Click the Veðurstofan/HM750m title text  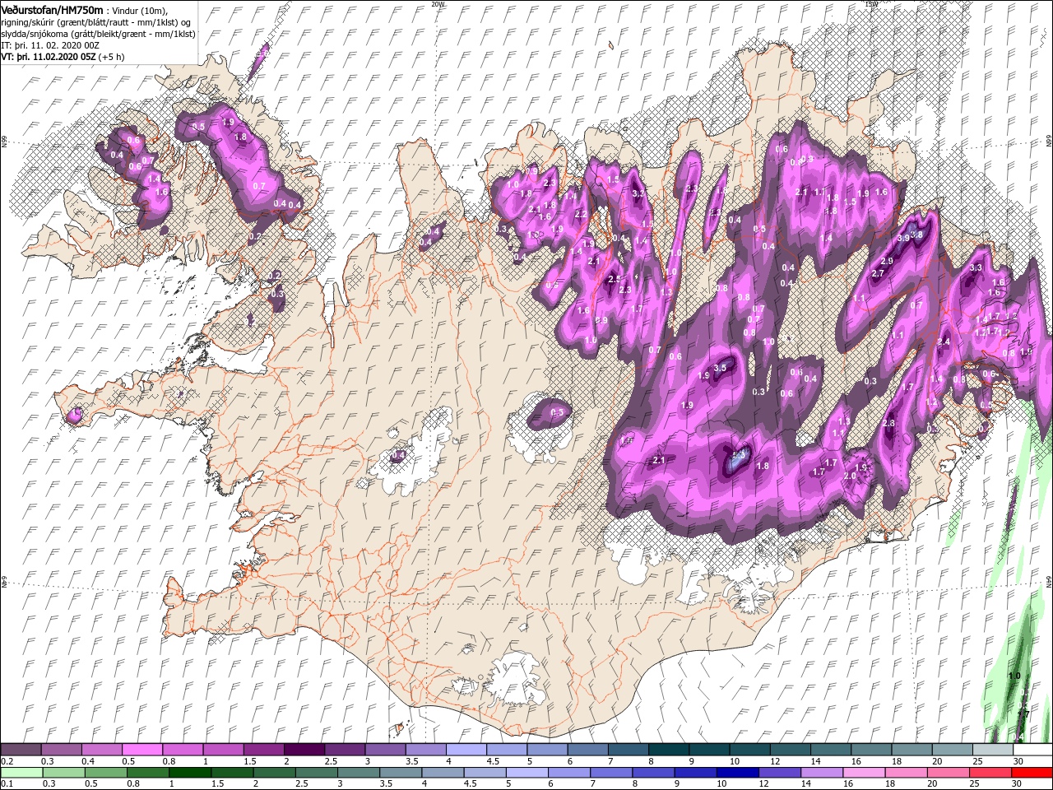pyautogui.click(x=52, y=9)
